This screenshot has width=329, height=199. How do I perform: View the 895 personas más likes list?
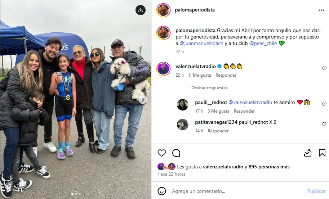click(x=269, y=167)
